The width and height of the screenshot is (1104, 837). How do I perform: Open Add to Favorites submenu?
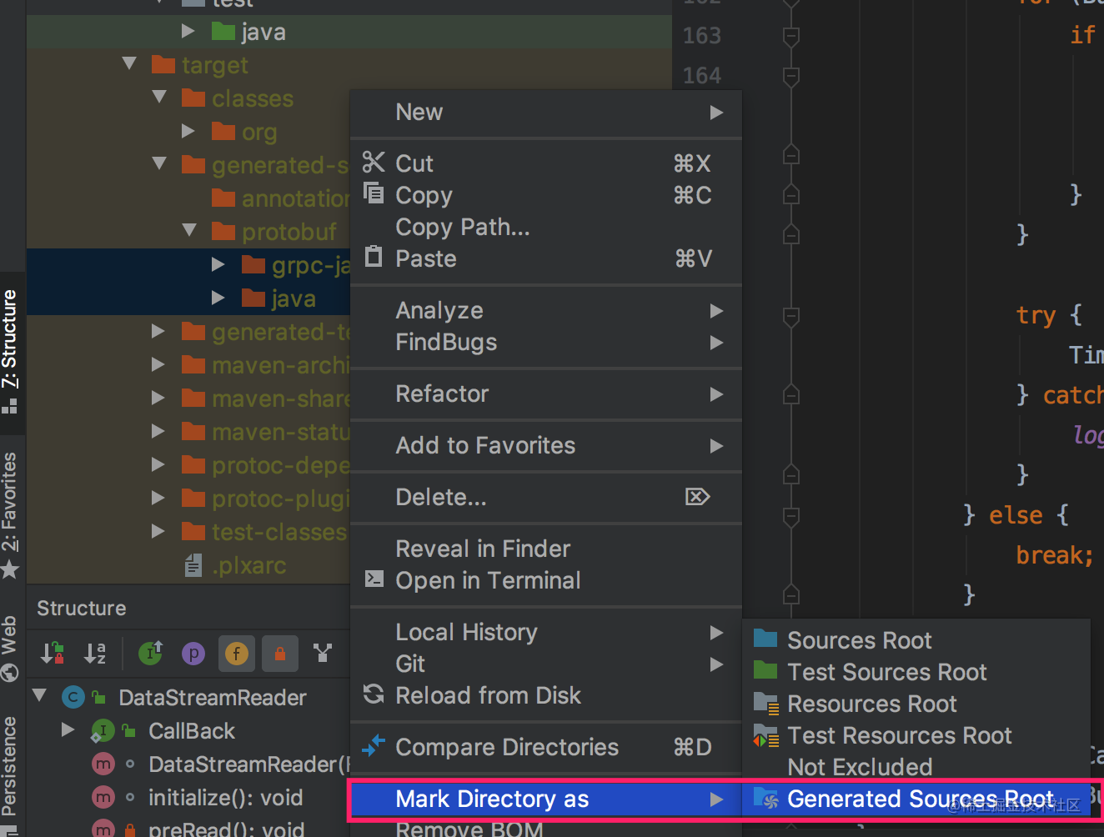point(546,445)
